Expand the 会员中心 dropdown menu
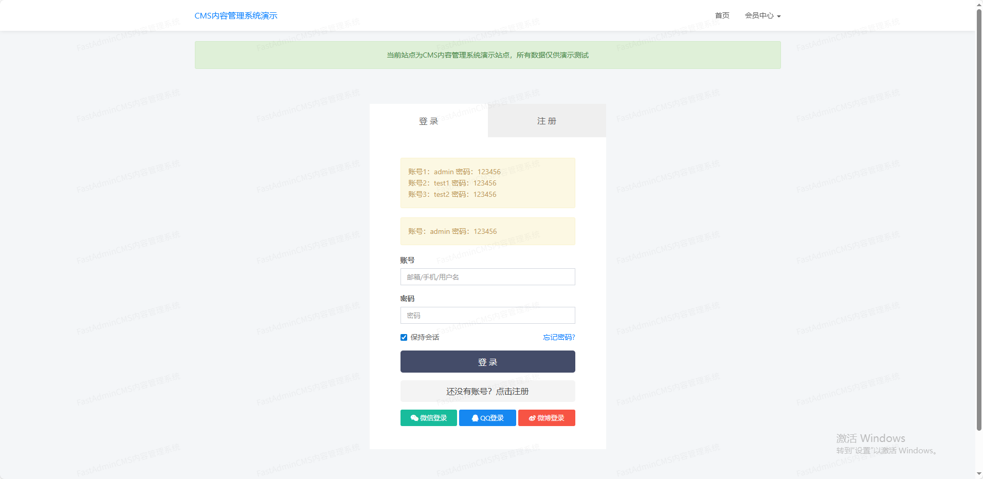This screenshot has width=983, height=479. (762, 16)
